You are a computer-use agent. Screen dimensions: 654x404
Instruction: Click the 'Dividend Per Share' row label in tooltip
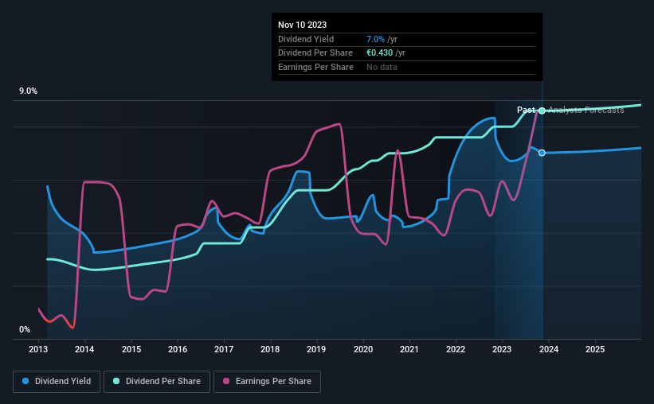(x=315, y=53)
